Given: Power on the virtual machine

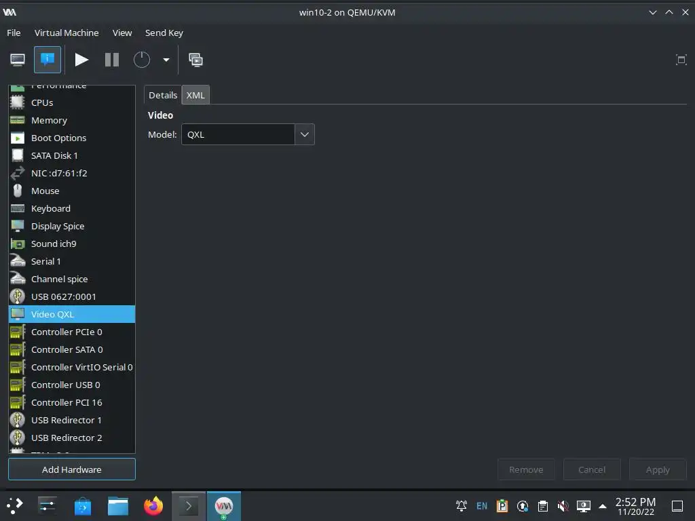Looking at the screenshot, I should coord(81,60).
